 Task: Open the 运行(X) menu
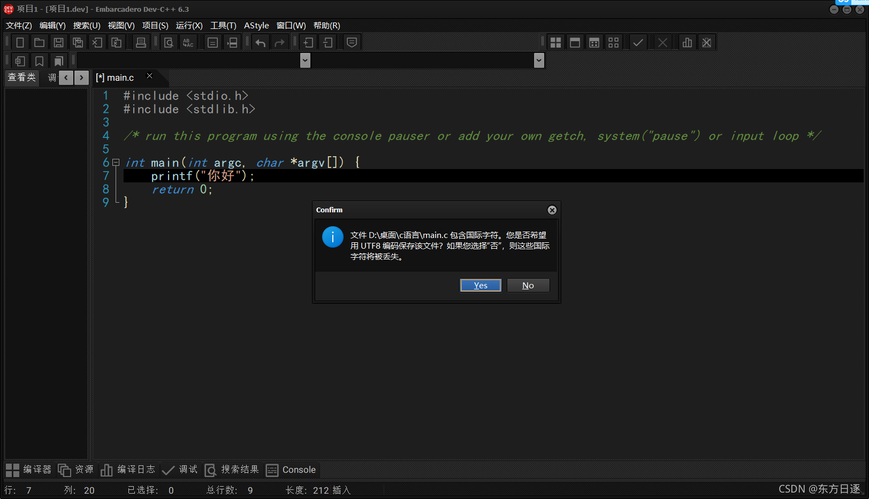coord(188,25)
